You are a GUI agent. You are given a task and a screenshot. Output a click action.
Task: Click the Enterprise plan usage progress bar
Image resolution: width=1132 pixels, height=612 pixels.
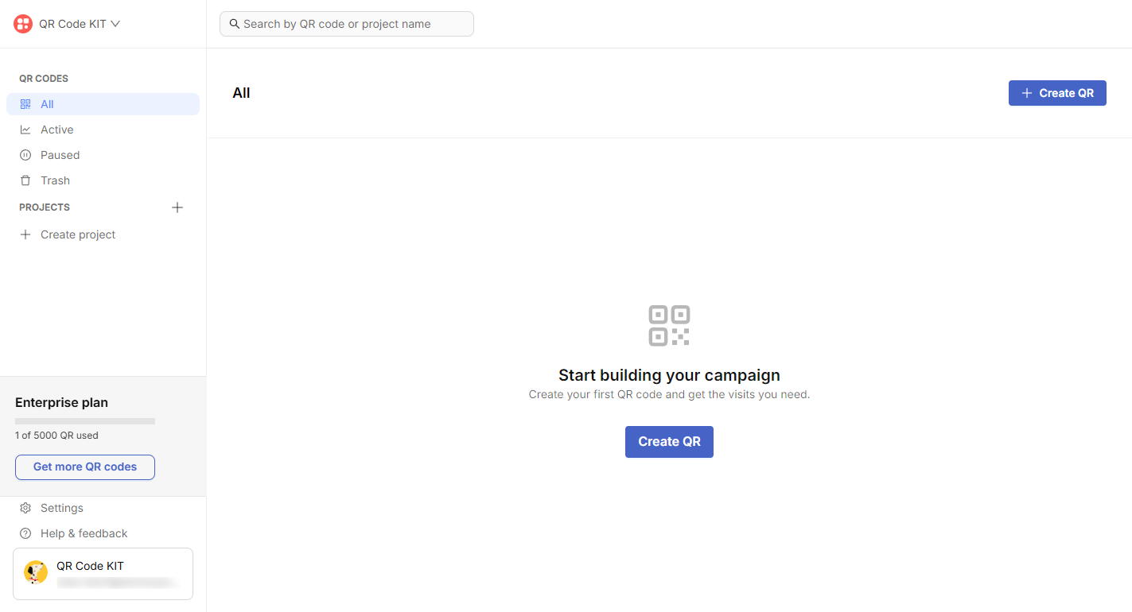(x=84, y=421)
